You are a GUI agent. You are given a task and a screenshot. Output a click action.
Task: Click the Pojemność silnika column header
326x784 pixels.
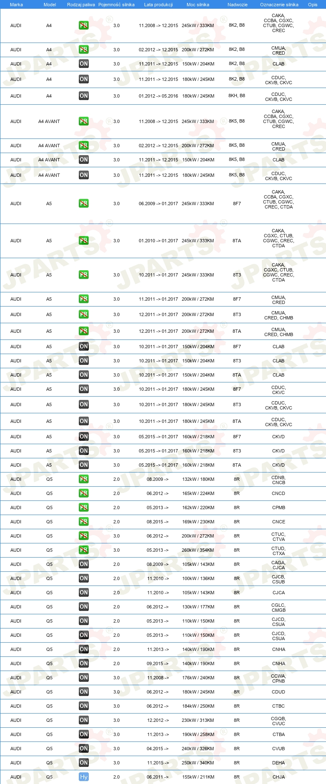click(x=116, y=5)
